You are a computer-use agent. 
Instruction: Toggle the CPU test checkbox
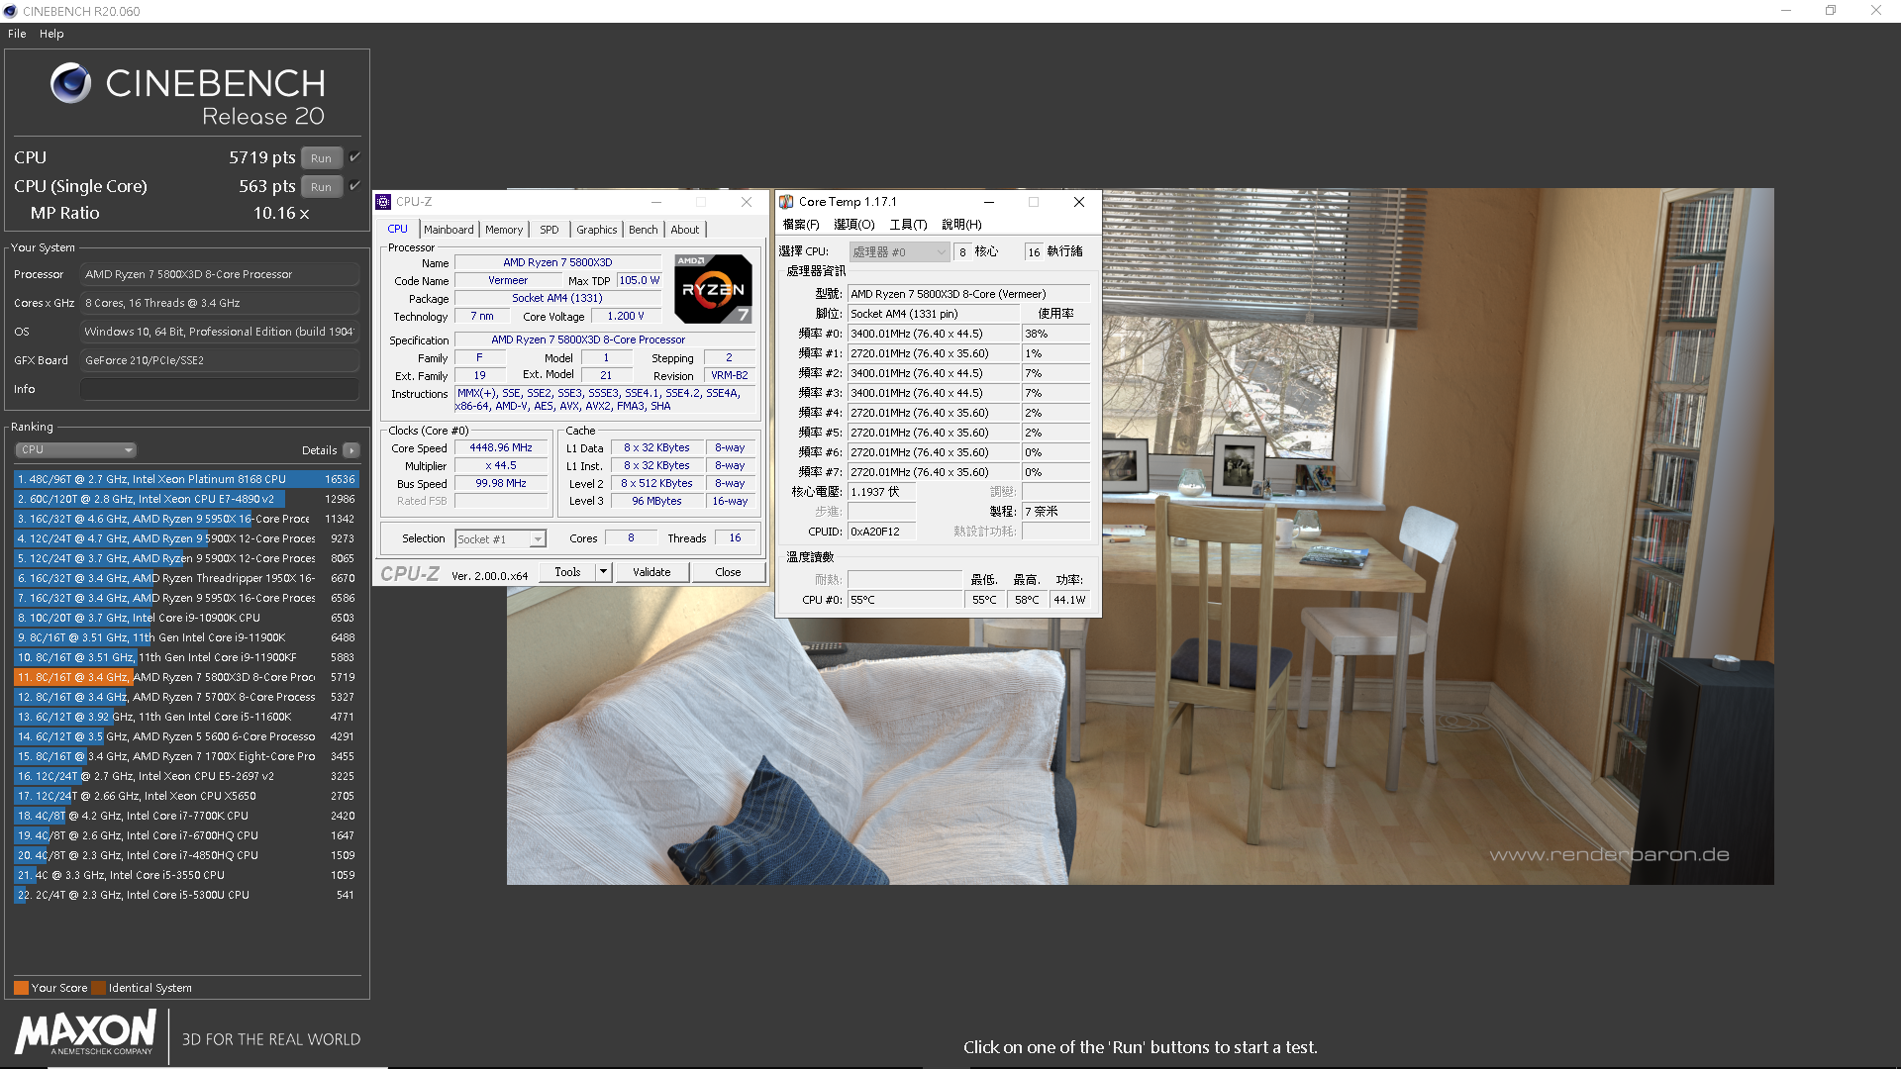point(354,157)
